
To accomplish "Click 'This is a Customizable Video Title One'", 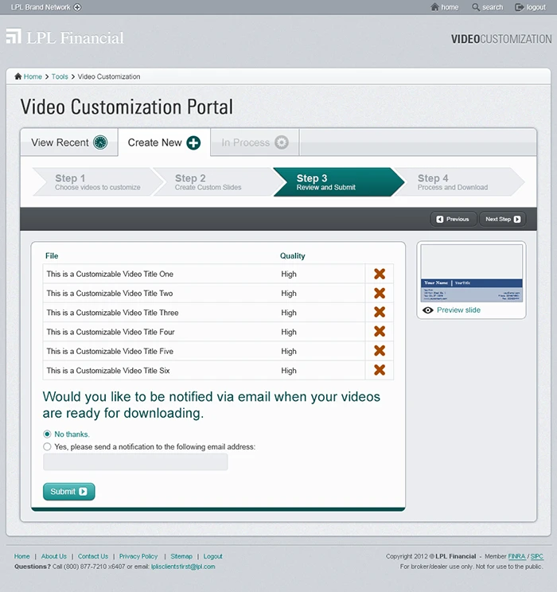I will (110, 274).
